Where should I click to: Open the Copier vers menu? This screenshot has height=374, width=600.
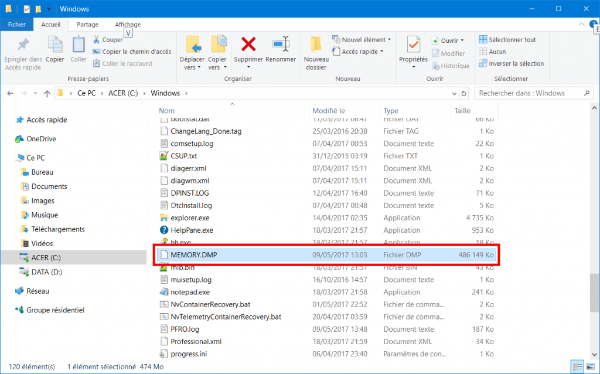click(x=217, y=53)
